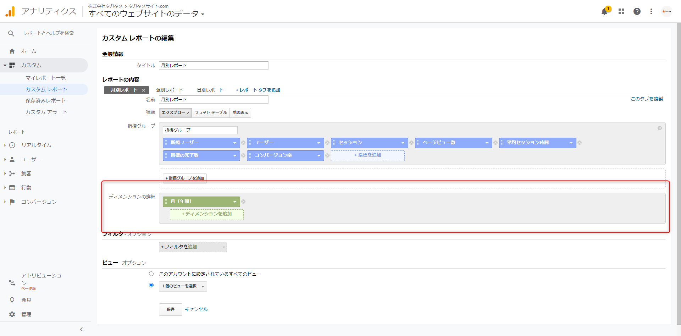Viewport: 681px width, 336px height.
Task: Open カスタム レポート in sidebar
Action: pos(46,89)
